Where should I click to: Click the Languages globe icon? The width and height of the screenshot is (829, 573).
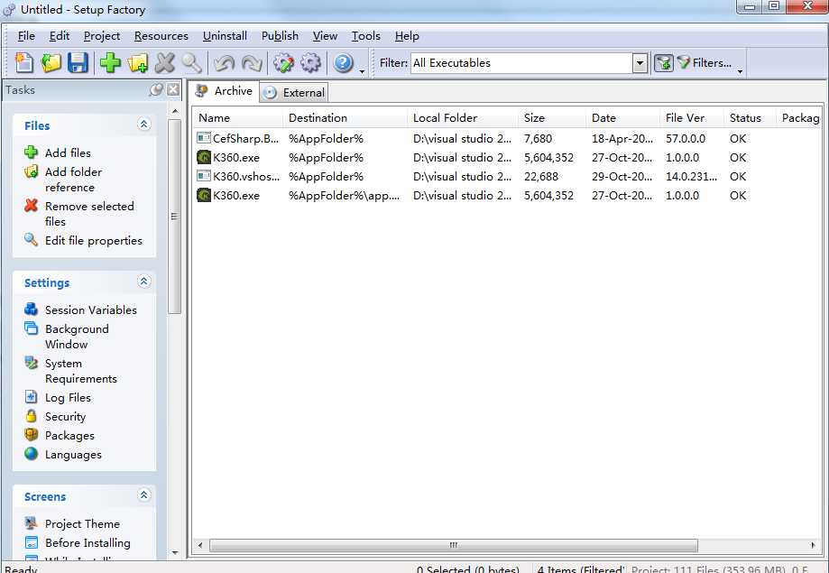[x=32, y=454]
